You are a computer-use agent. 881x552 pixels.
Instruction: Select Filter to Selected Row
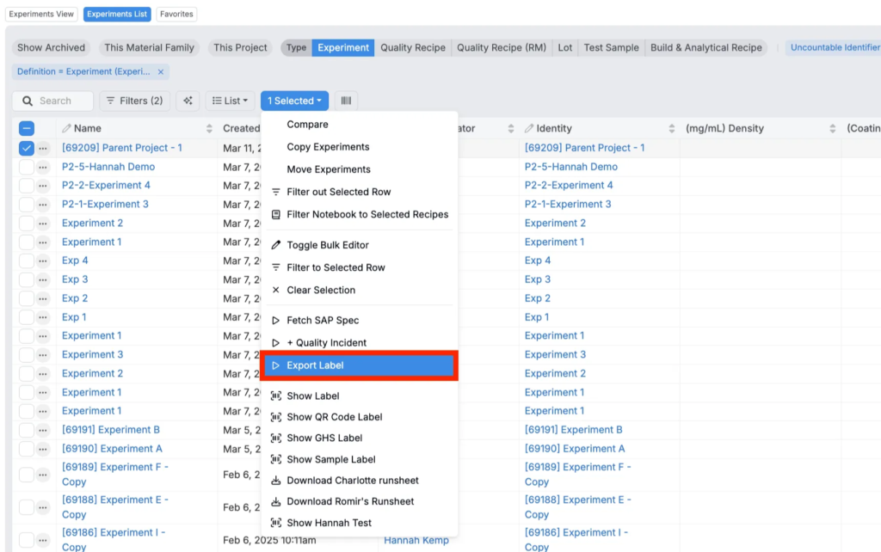point(360,267)
